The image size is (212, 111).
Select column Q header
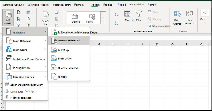201,44
